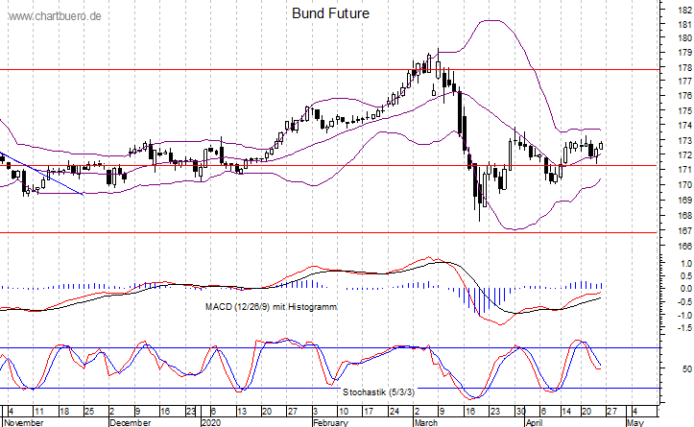The image size is (694, 427).
Task: Select price axis value 172
Action: tap(684, 155)
